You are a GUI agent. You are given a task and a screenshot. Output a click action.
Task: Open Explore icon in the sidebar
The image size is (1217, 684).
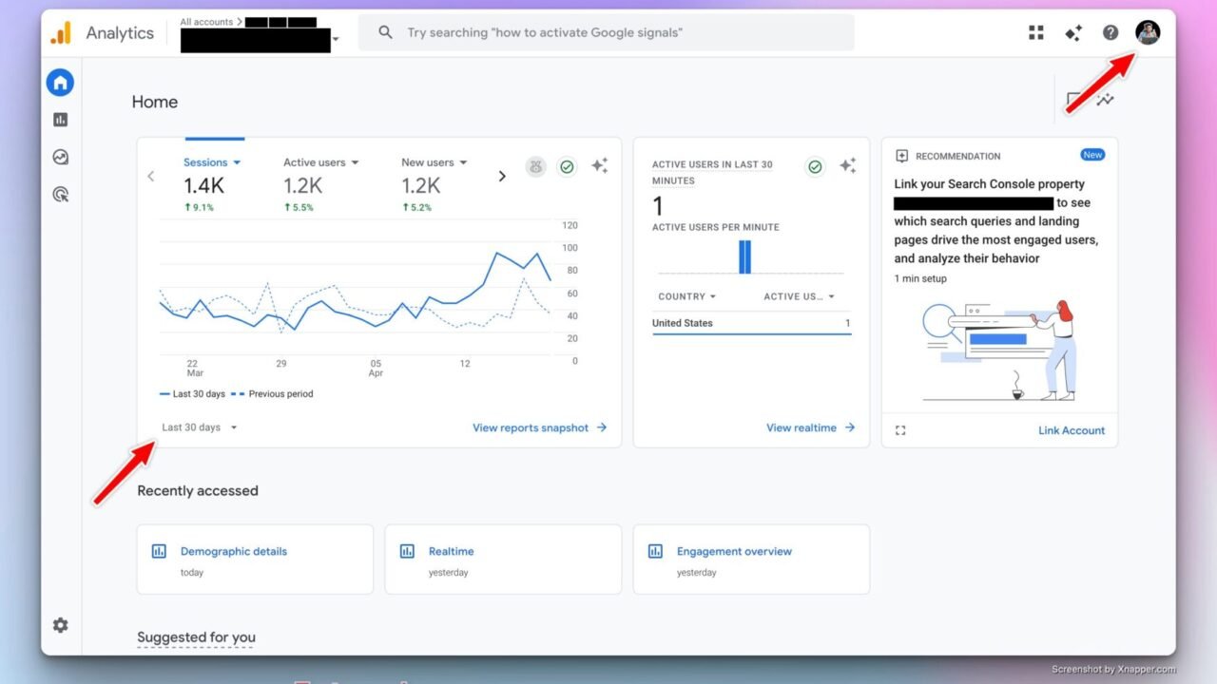pos(61,158)
